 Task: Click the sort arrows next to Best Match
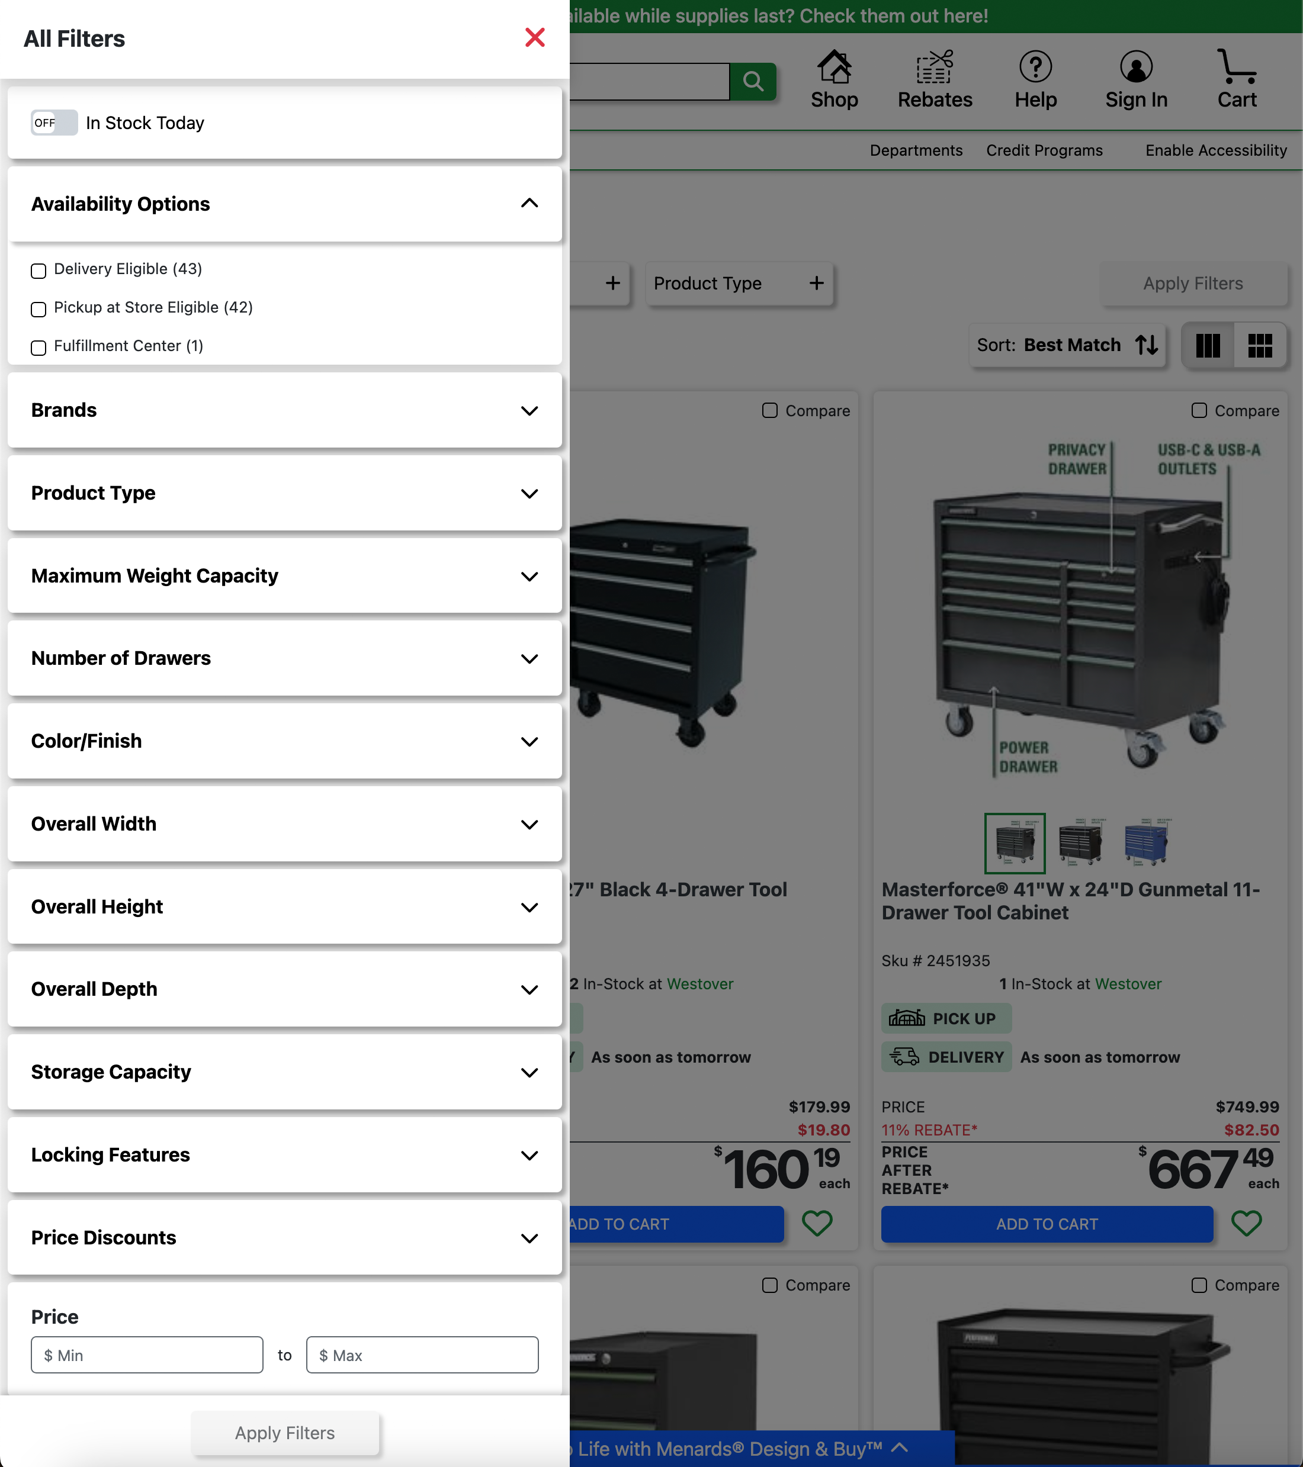tap(1147, 345)
